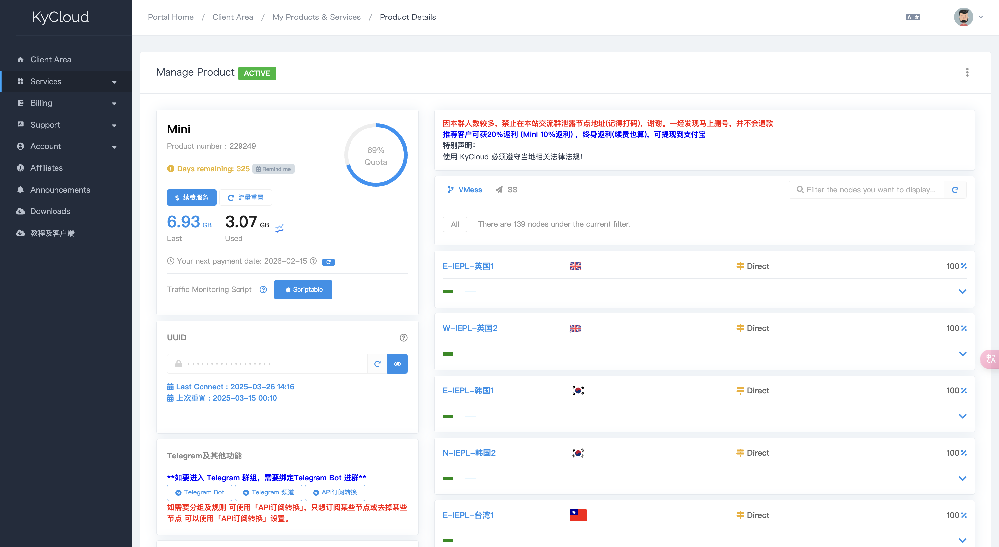Click the percent icon on W-IEPL-英国2 row
The height and width of the screenshot is (547, 999).
964,328
